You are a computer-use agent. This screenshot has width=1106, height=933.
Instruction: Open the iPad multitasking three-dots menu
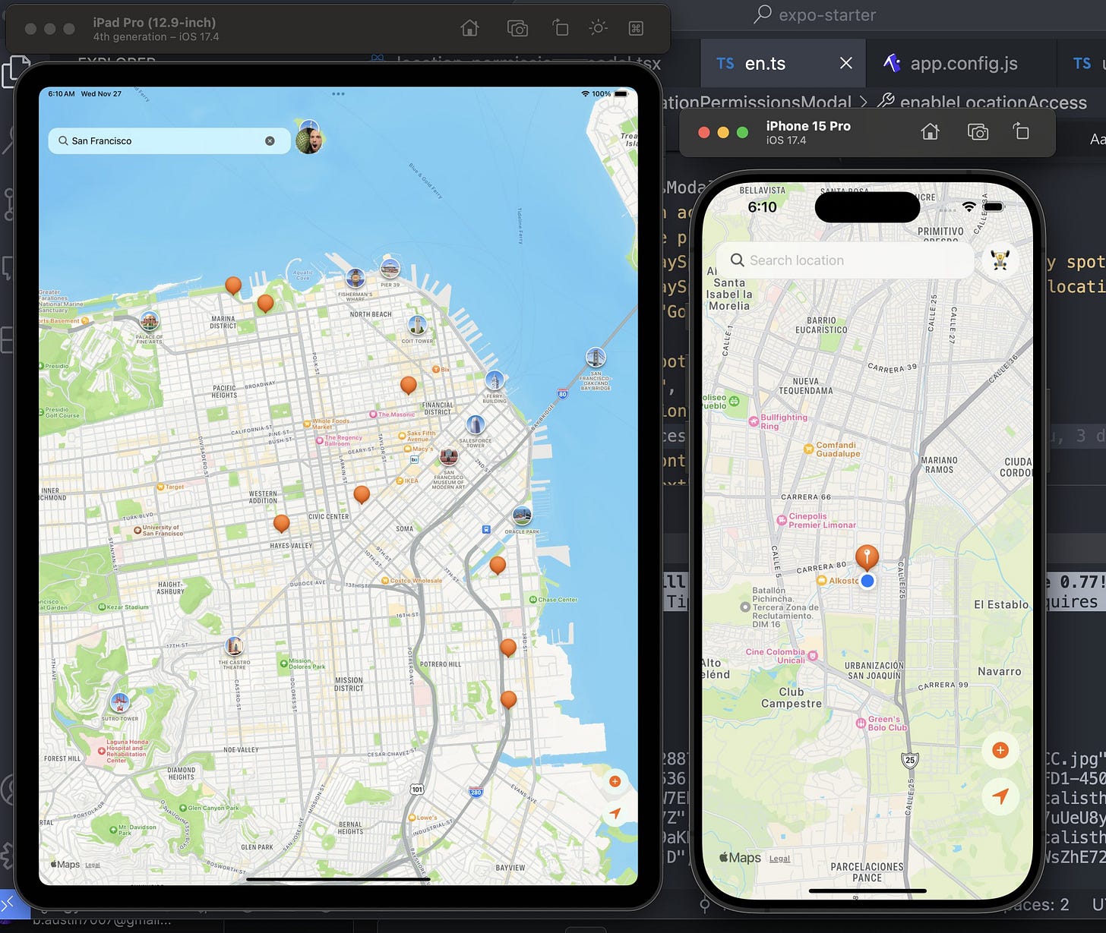[338, 94]
